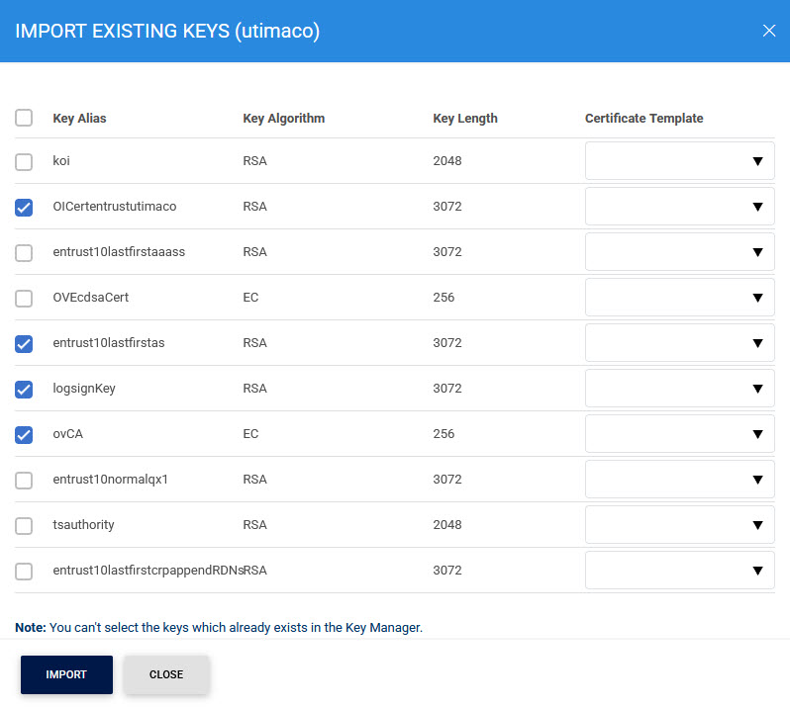Tick the tsauthority key checkbox

tap(24, 525)
